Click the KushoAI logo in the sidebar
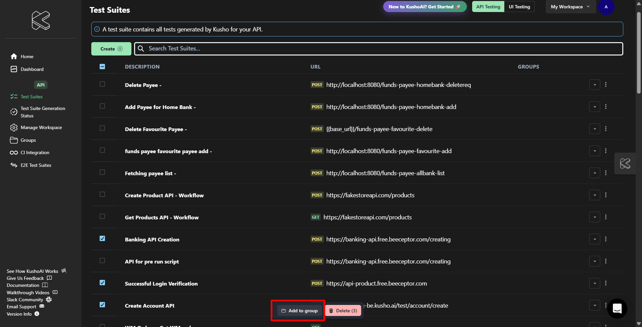 click(x=41, y=20)
